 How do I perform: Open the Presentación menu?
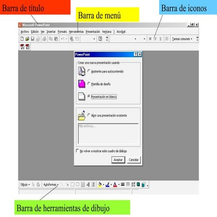[x=93, y=32]
